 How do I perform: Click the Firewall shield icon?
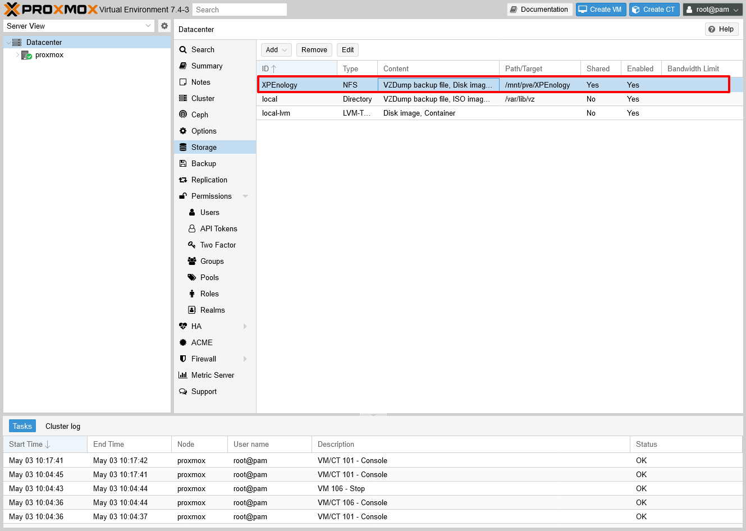pyautogui.click(x=183, y=359)
